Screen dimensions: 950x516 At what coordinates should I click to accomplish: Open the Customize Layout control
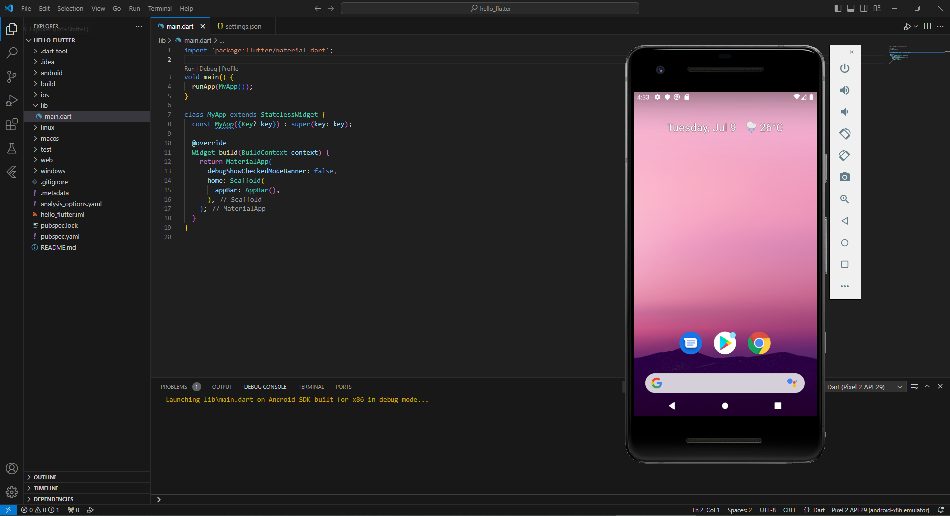(877, 8)
